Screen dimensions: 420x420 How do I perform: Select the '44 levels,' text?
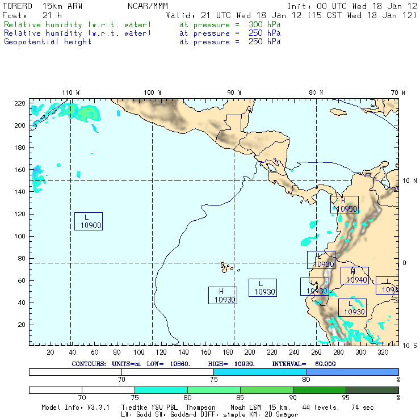tap(321, 408)
